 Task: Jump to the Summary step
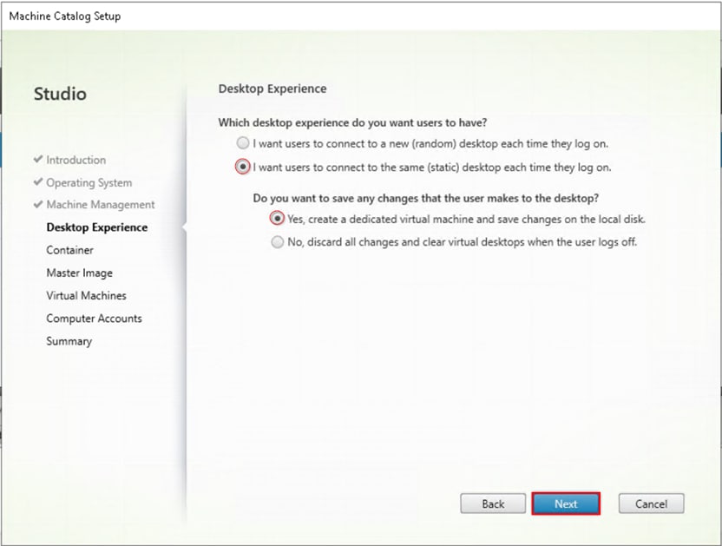(x=69, y=340)
